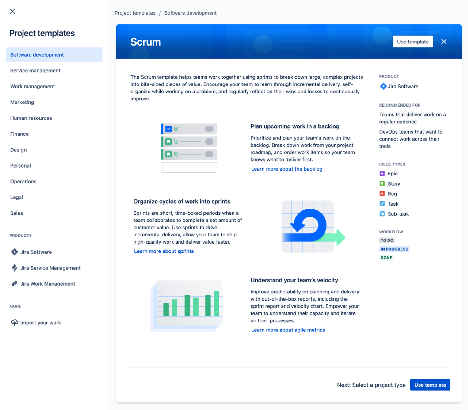Click the Jira Service Management lightning icon
This screenshot has width=468, height=410.
tap(14, 268)
